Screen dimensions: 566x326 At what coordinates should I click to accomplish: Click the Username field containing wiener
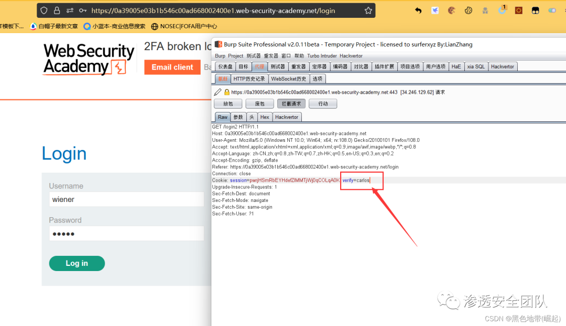tap(126, 199)
